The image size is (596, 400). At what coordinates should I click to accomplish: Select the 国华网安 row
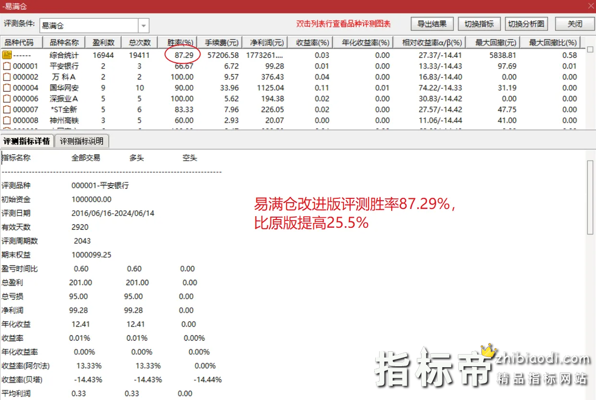(x=292, y=88)
